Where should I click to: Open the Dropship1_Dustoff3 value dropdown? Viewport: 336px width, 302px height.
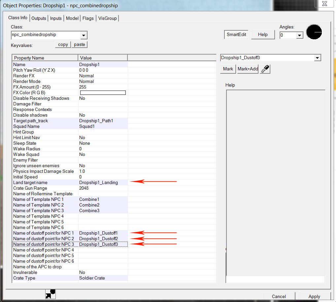pos(318,58)
